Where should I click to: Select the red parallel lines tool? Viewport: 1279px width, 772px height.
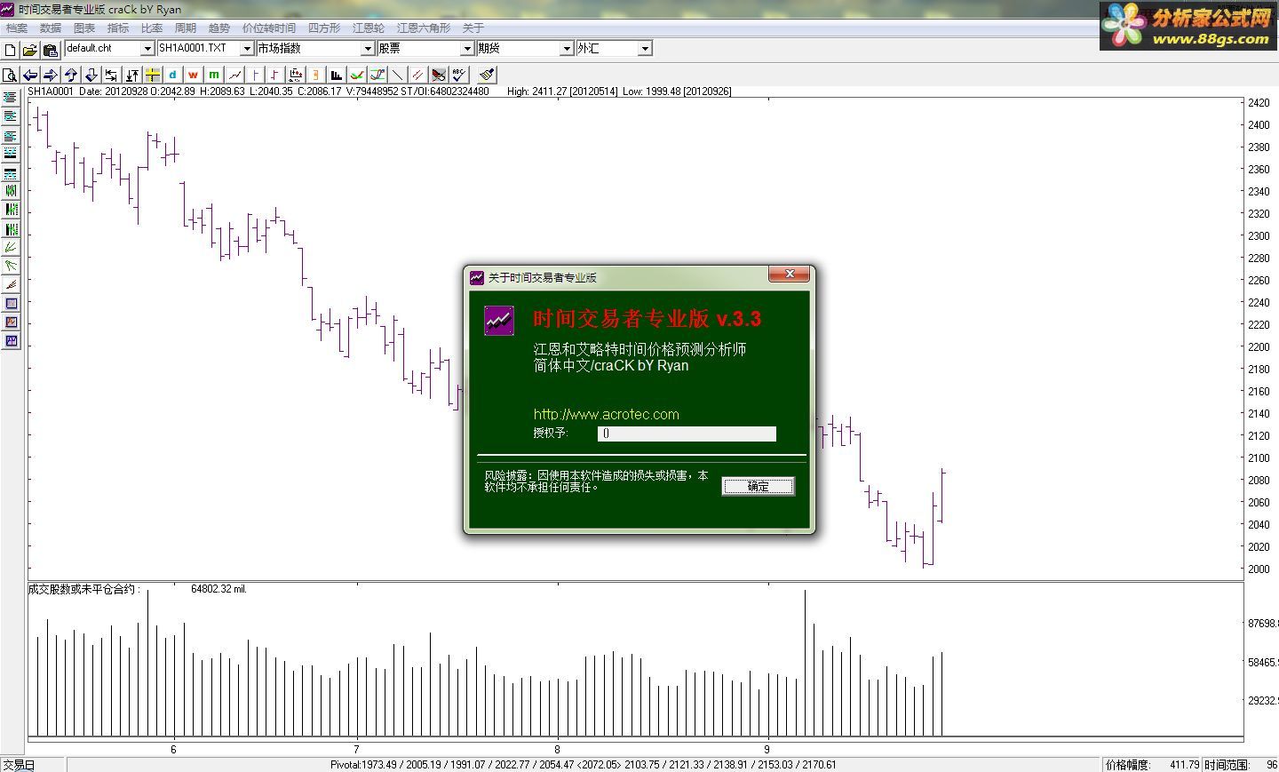pyautogui.click(x=417, y=76)
